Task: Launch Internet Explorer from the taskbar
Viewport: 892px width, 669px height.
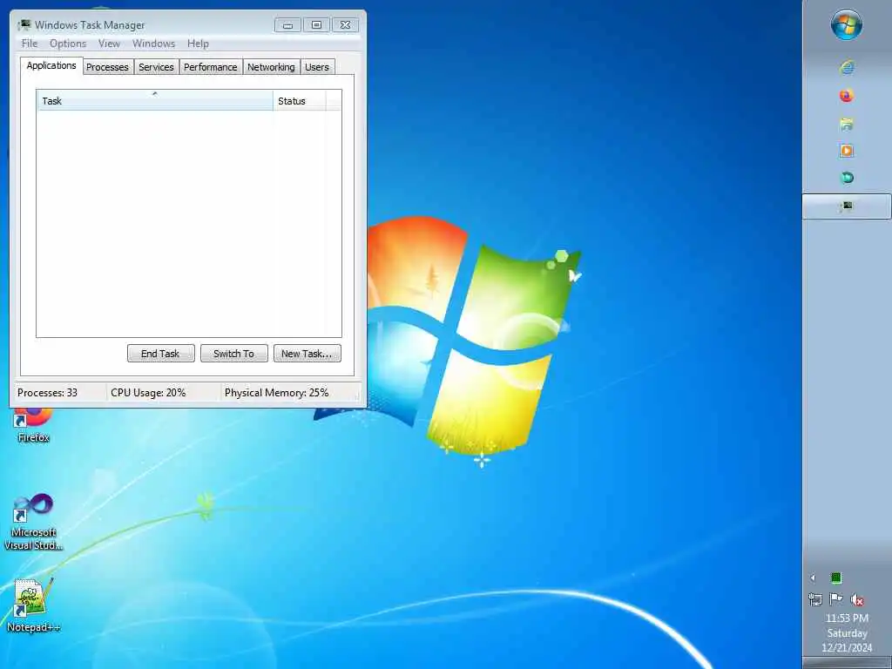Action: (x=847, y=68)
